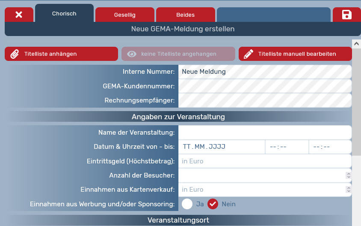The height and width of the screenshot is (226, 361).
Task: Click the start time field
Action: (x=287, y=147)
